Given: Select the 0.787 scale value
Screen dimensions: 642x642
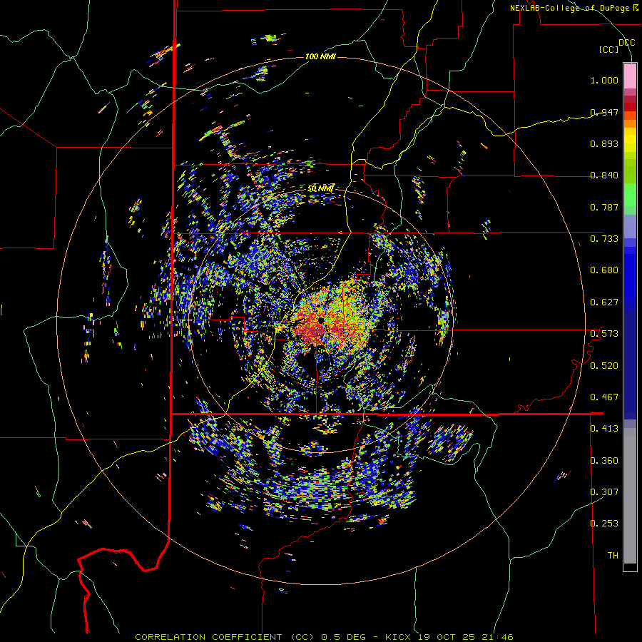Looking at the screenshot, I should [604, 207].
